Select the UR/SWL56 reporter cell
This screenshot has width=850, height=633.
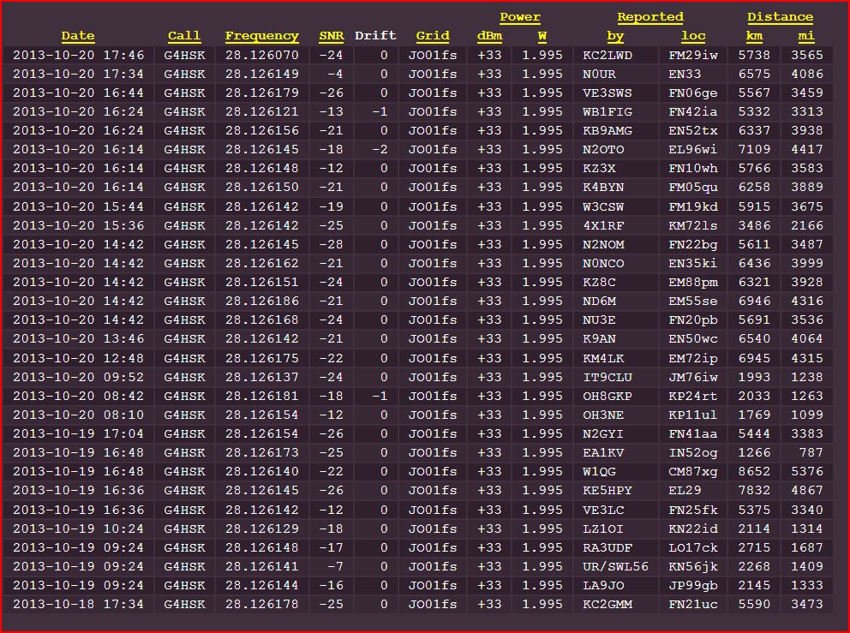pos(615,566)
